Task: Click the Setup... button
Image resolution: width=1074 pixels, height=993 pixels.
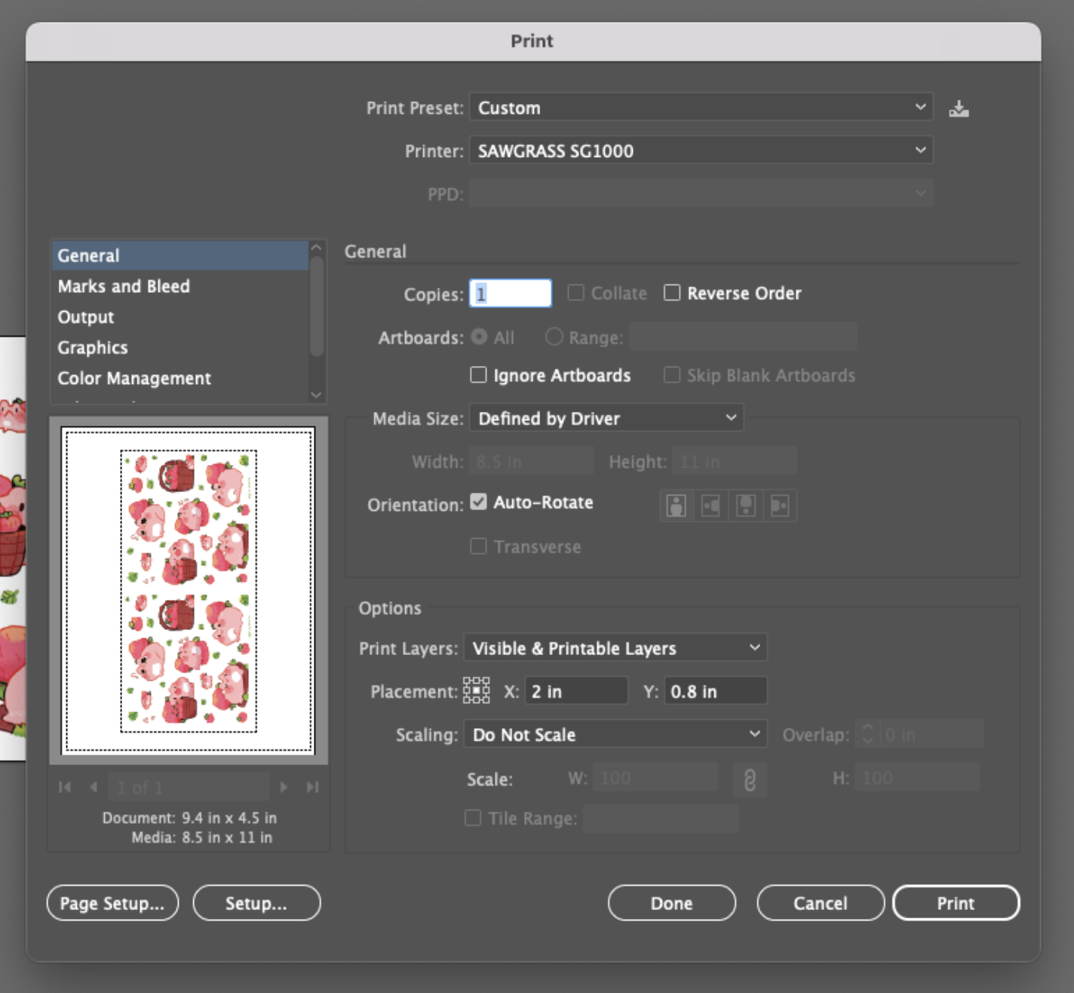Action: click(256, 903)
